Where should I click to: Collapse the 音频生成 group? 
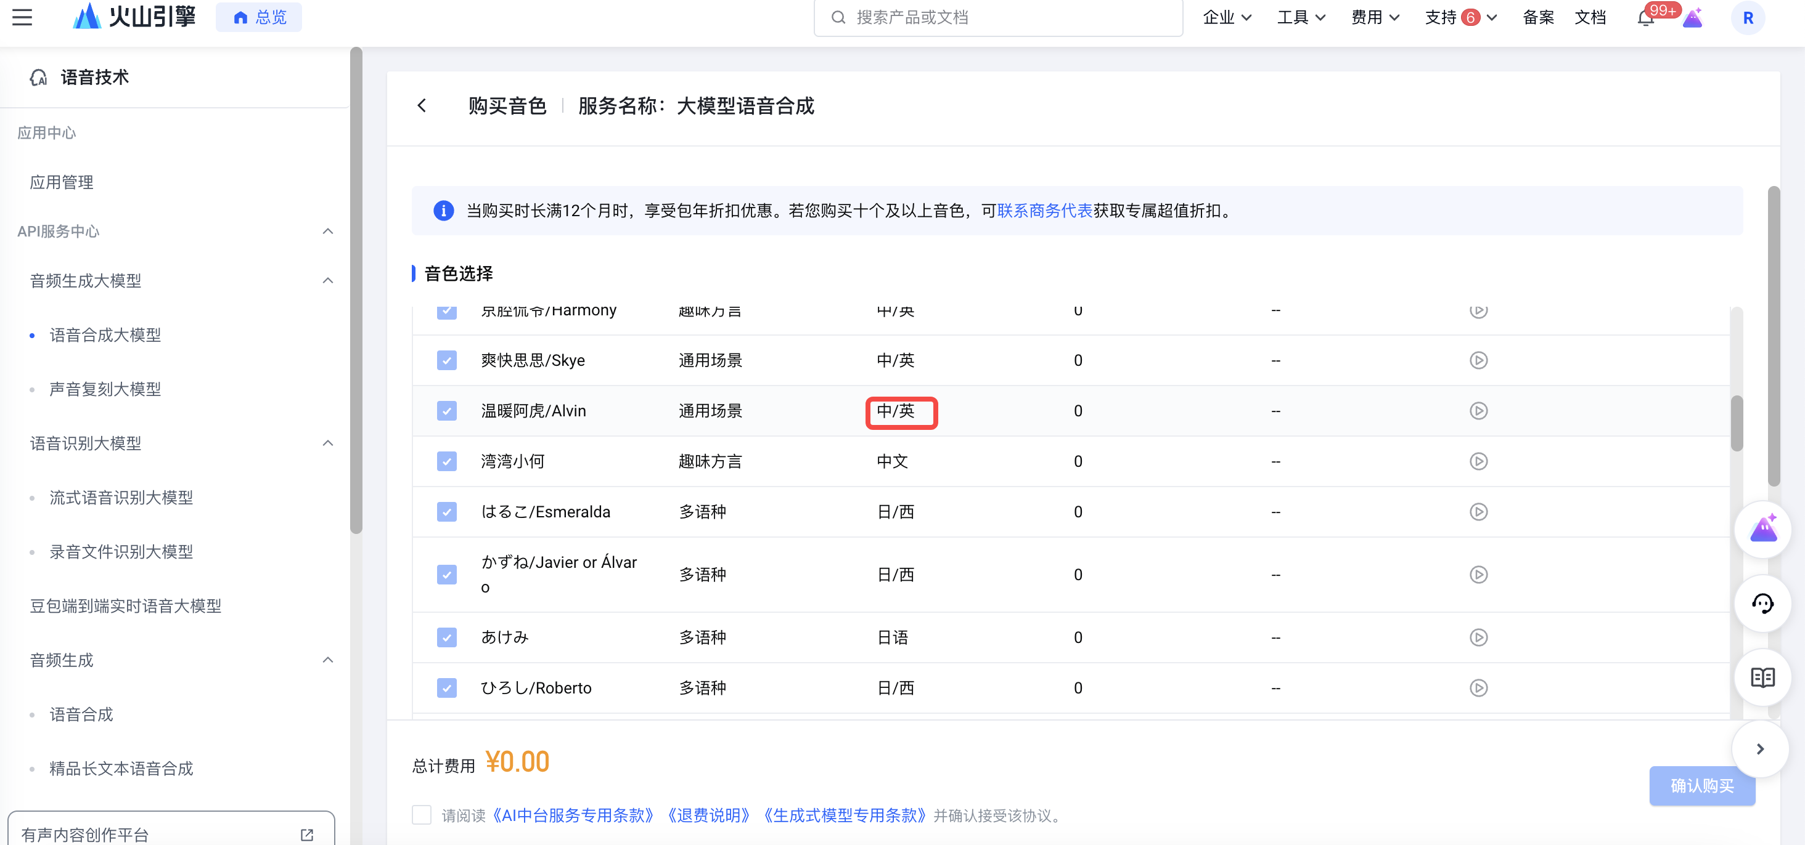[x=328, y=660]
